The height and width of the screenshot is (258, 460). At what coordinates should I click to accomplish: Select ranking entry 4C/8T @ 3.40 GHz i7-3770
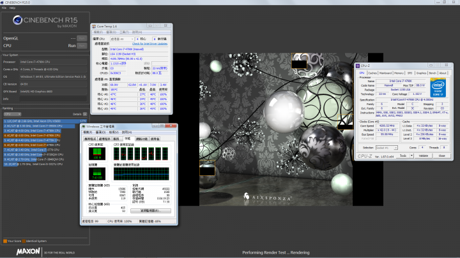[x=31, y=150]
